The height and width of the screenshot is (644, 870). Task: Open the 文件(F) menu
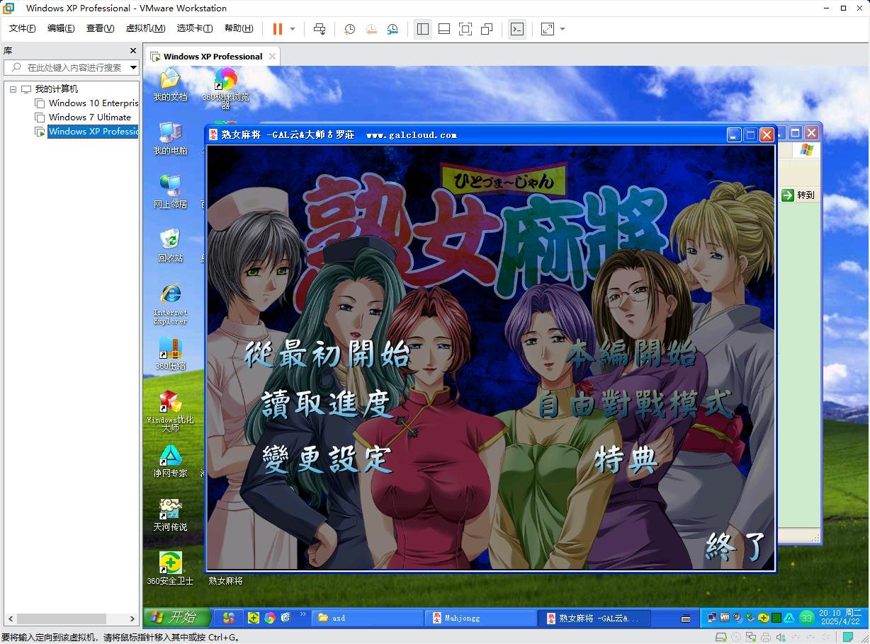tap(22, 28)
